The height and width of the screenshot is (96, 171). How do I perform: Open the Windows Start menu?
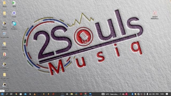click(x=2, y=94)
